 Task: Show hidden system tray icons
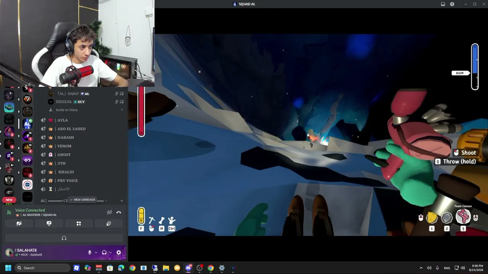421,268
